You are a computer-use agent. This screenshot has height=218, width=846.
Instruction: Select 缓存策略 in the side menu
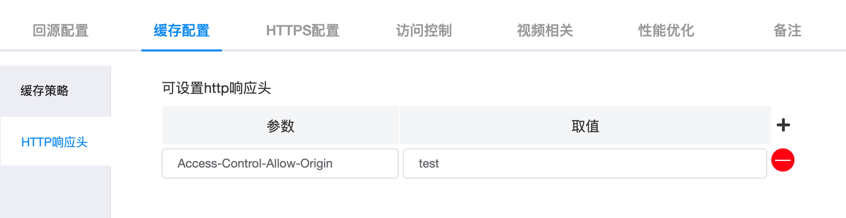tap(56, 91)
